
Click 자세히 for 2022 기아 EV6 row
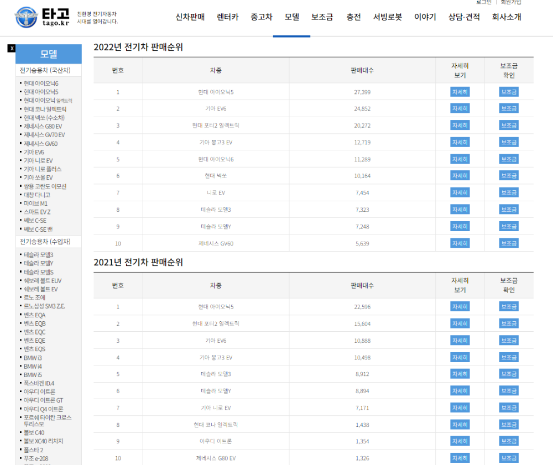460,108
